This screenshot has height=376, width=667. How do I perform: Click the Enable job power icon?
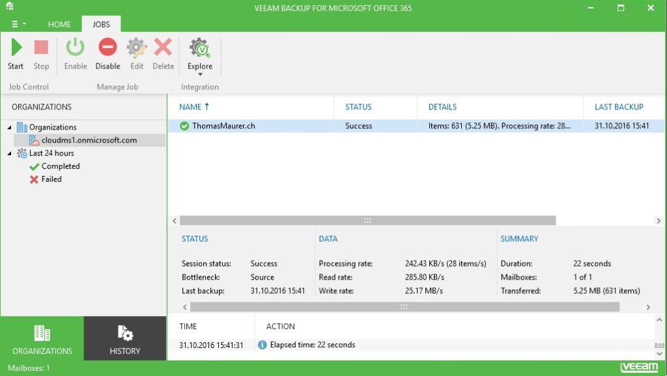click(76, 47)
